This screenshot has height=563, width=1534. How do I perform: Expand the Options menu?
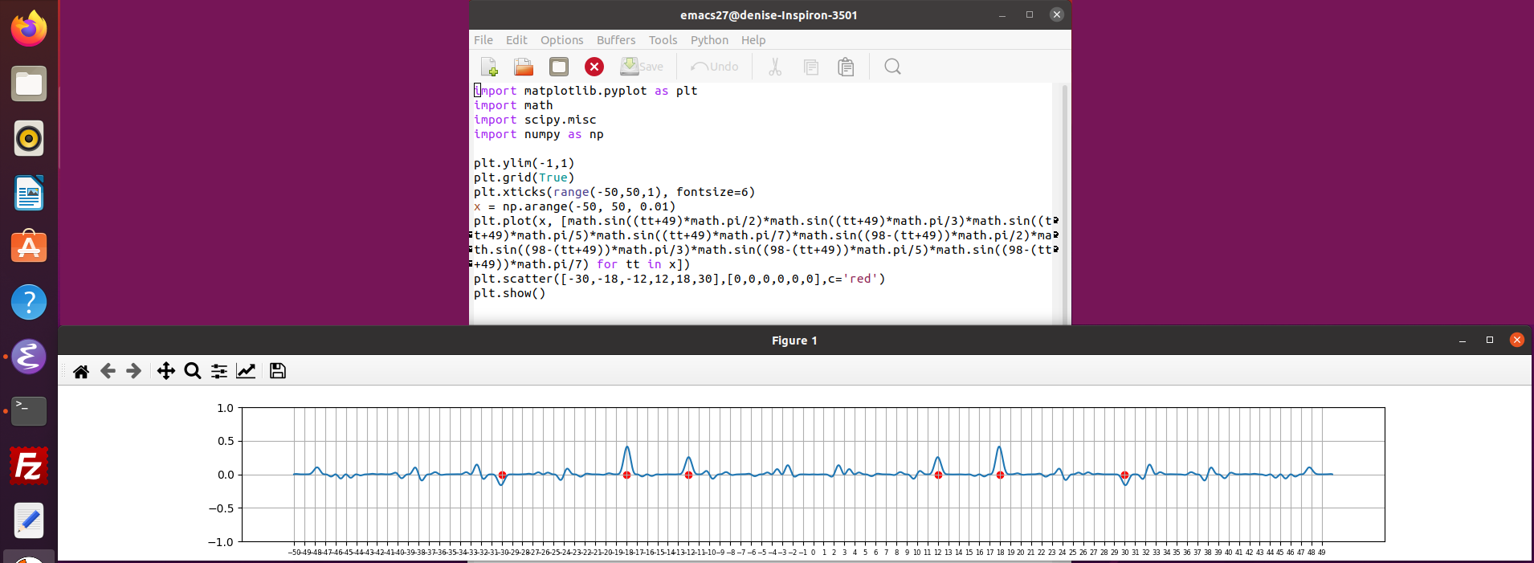click(x=561, y=40)
